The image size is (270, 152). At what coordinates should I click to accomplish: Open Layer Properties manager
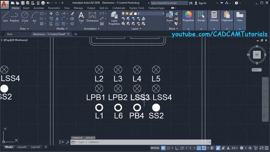(x=114, y=19)
